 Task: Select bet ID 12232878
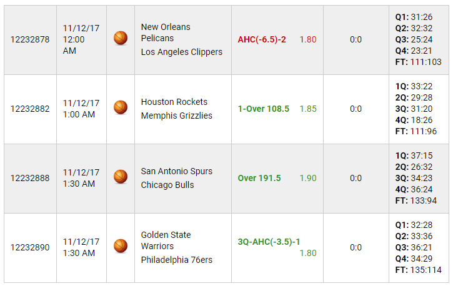point(30,39)
